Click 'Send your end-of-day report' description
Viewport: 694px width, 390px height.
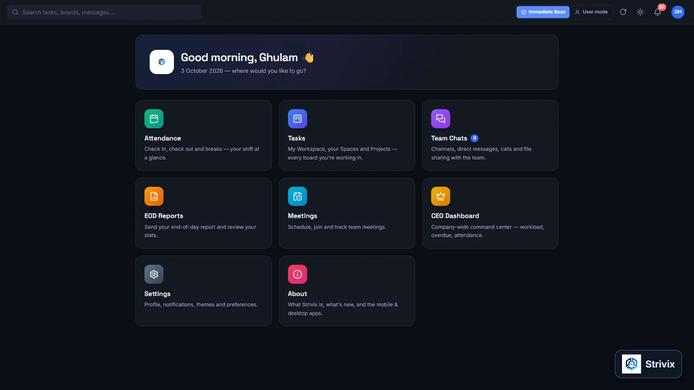200,231
